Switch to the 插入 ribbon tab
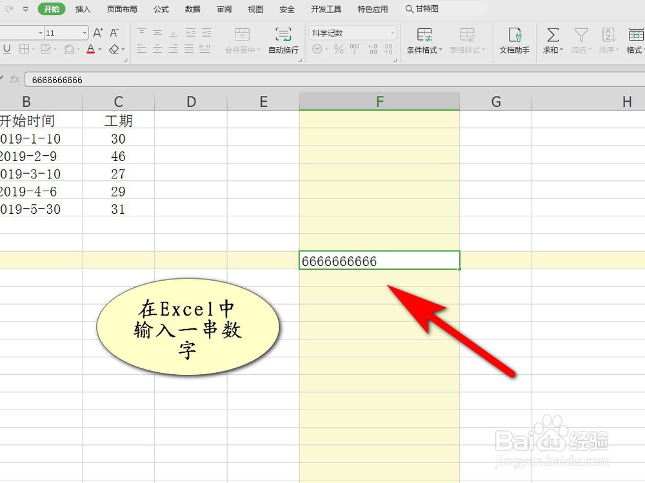Screen dimensions: 645x483 pyautogui.click(x=83, y=9)
